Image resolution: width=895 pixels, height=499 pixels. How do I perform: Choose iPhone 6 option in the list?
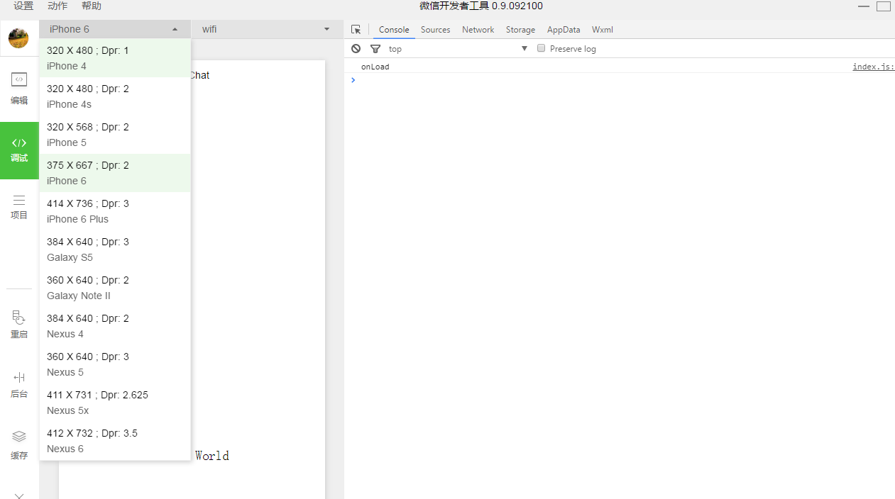(x=115, y=173)
